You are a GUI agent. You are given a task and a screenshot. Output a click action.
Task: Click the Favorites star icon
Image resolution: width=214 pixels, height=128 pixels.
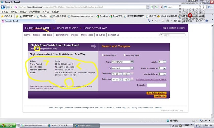point(2,16)
